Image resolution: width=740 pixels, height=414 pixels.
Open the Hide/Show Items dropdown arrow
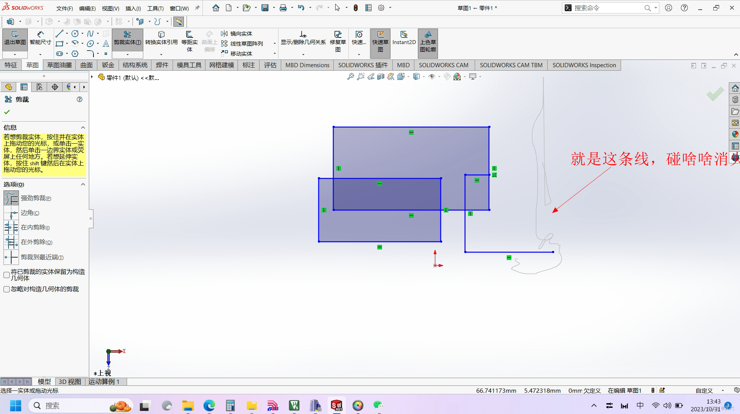(439, 76)
